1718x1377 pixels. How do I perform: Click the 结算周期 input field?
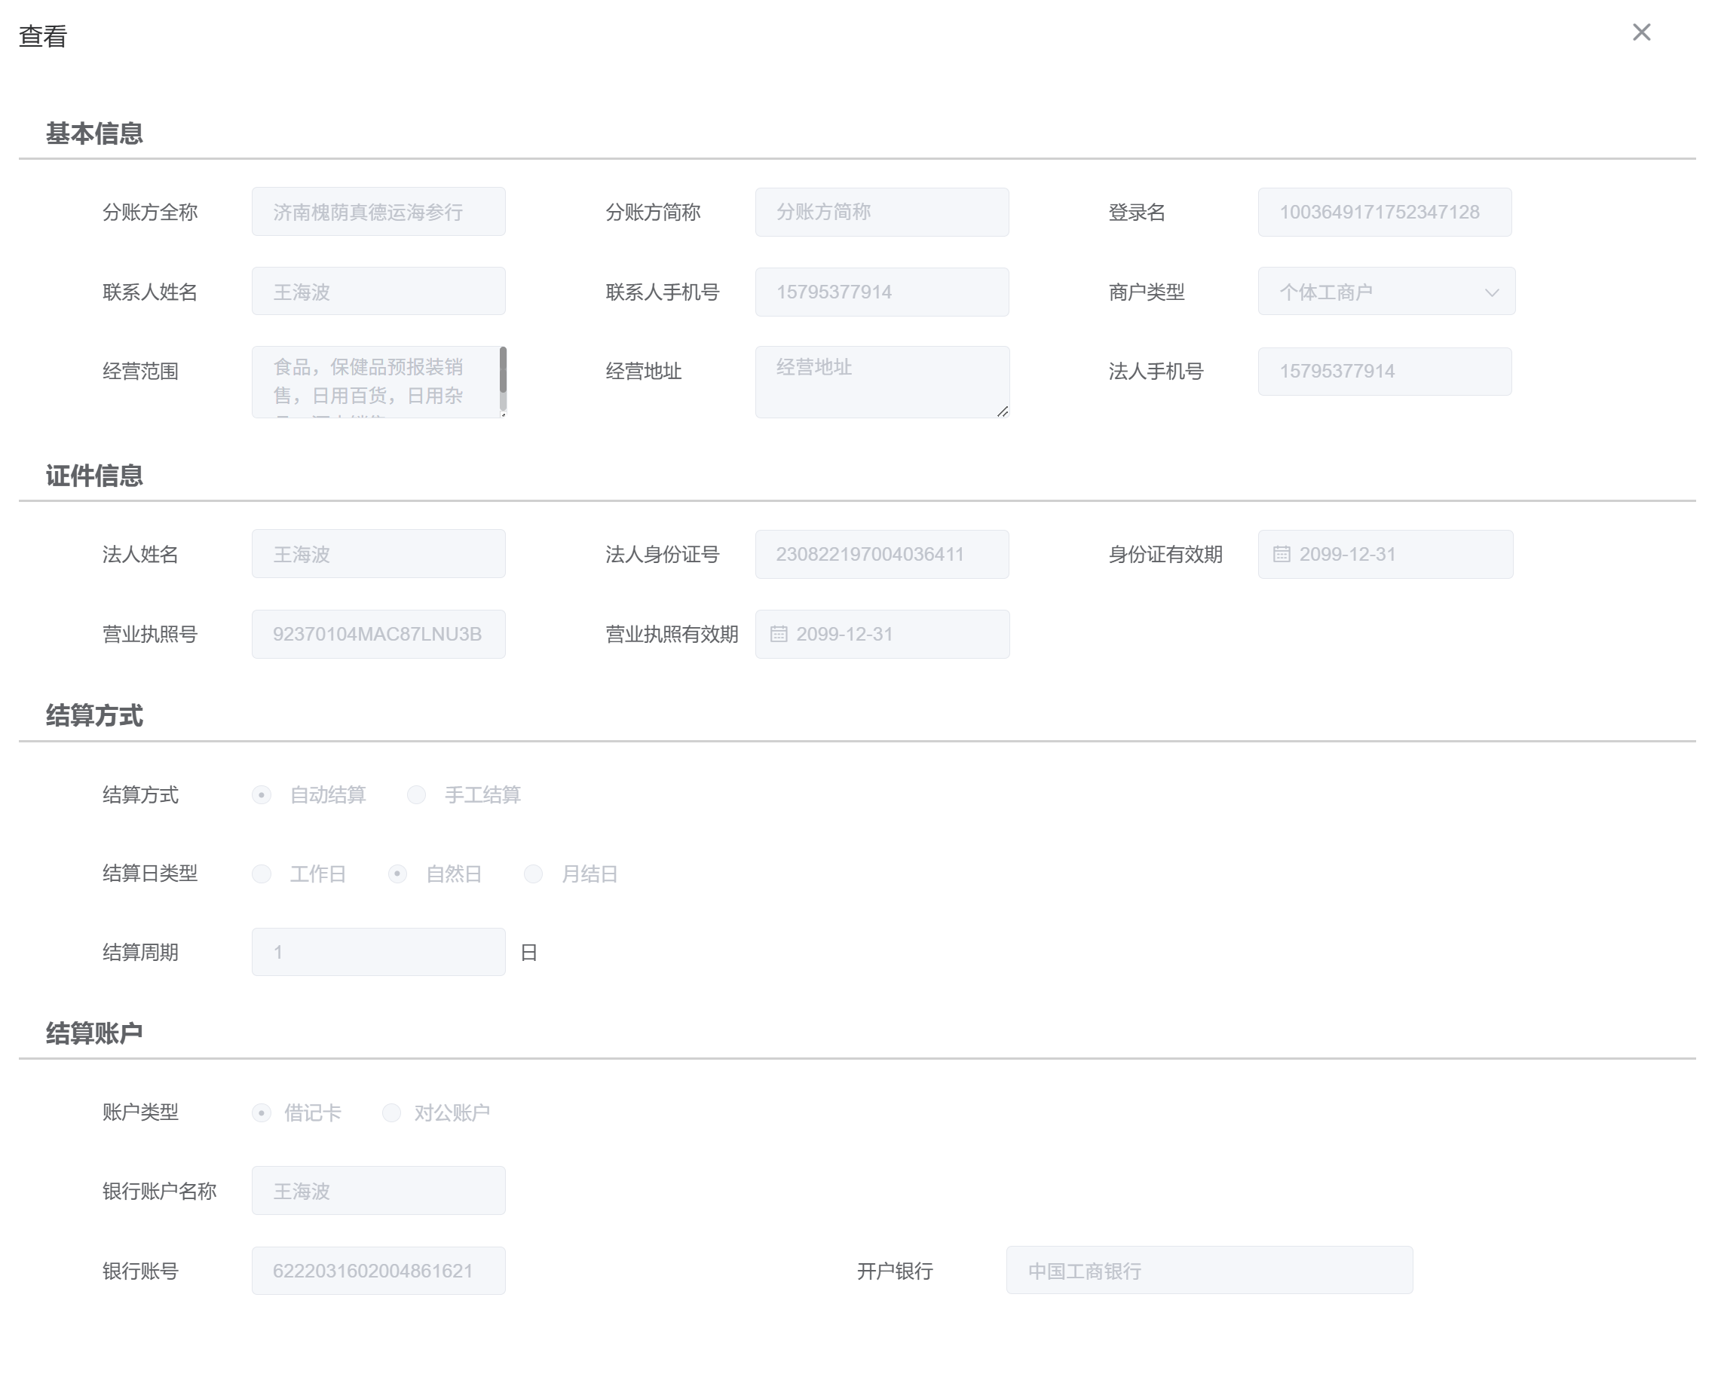378,951
